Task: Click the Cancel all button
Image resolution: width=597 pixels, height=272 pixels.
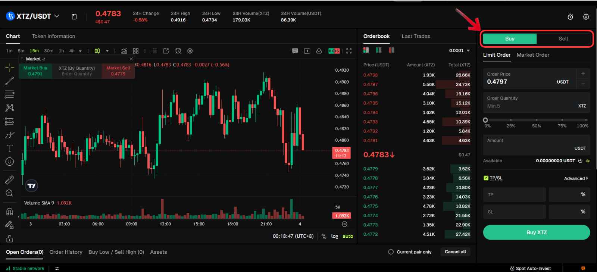Action: [455, 252]
